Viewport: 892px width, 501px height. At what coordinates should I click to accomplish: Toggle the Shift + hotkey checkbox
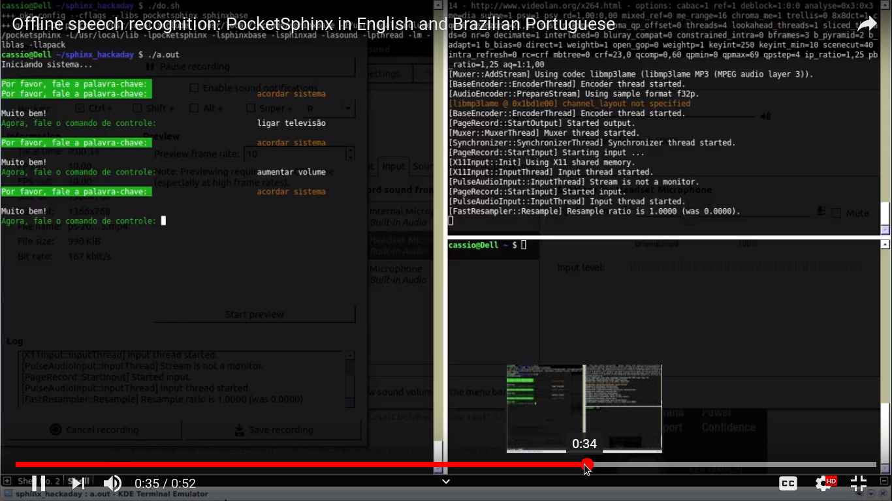coord(137,108)
